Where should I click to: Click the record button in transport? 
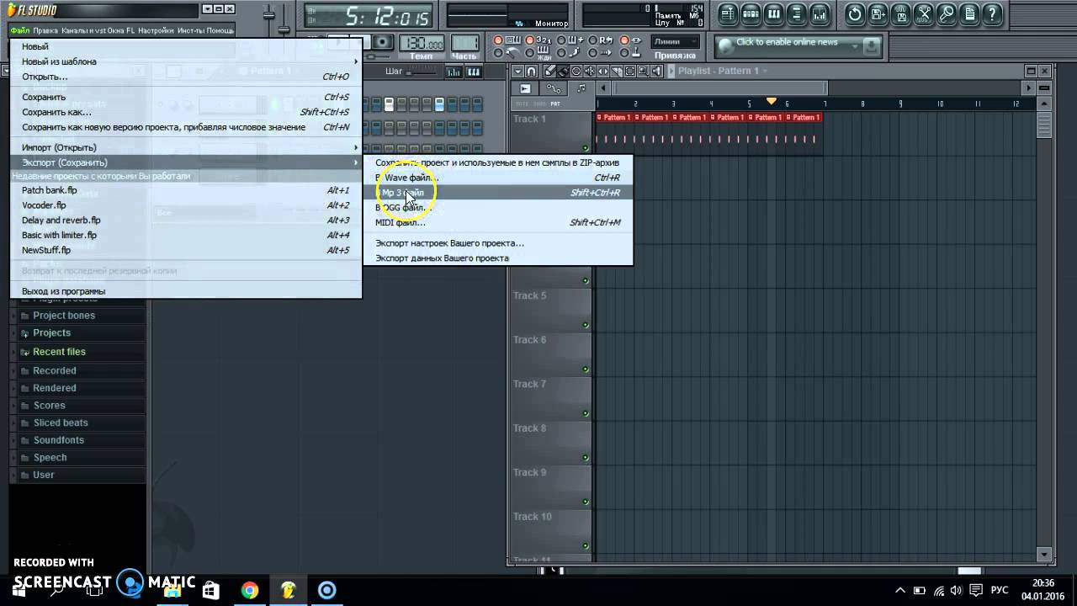click(382, 42)
